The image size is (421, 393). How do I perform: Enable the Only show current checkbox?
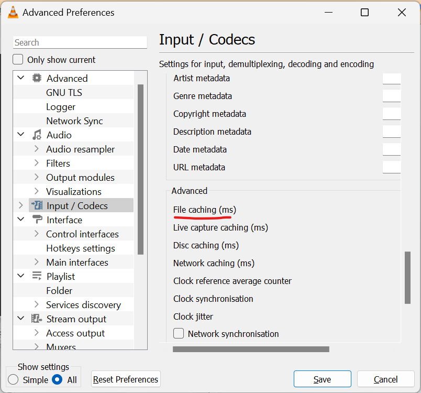click(17, 59)
